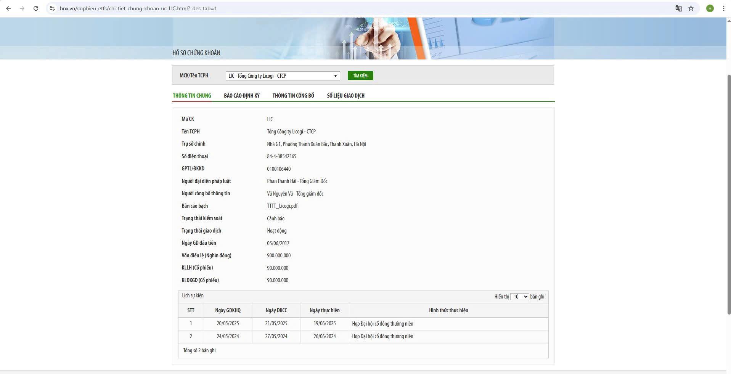Open the Google Translate page icon
The image size is (731, 374).
pos(678,8)
